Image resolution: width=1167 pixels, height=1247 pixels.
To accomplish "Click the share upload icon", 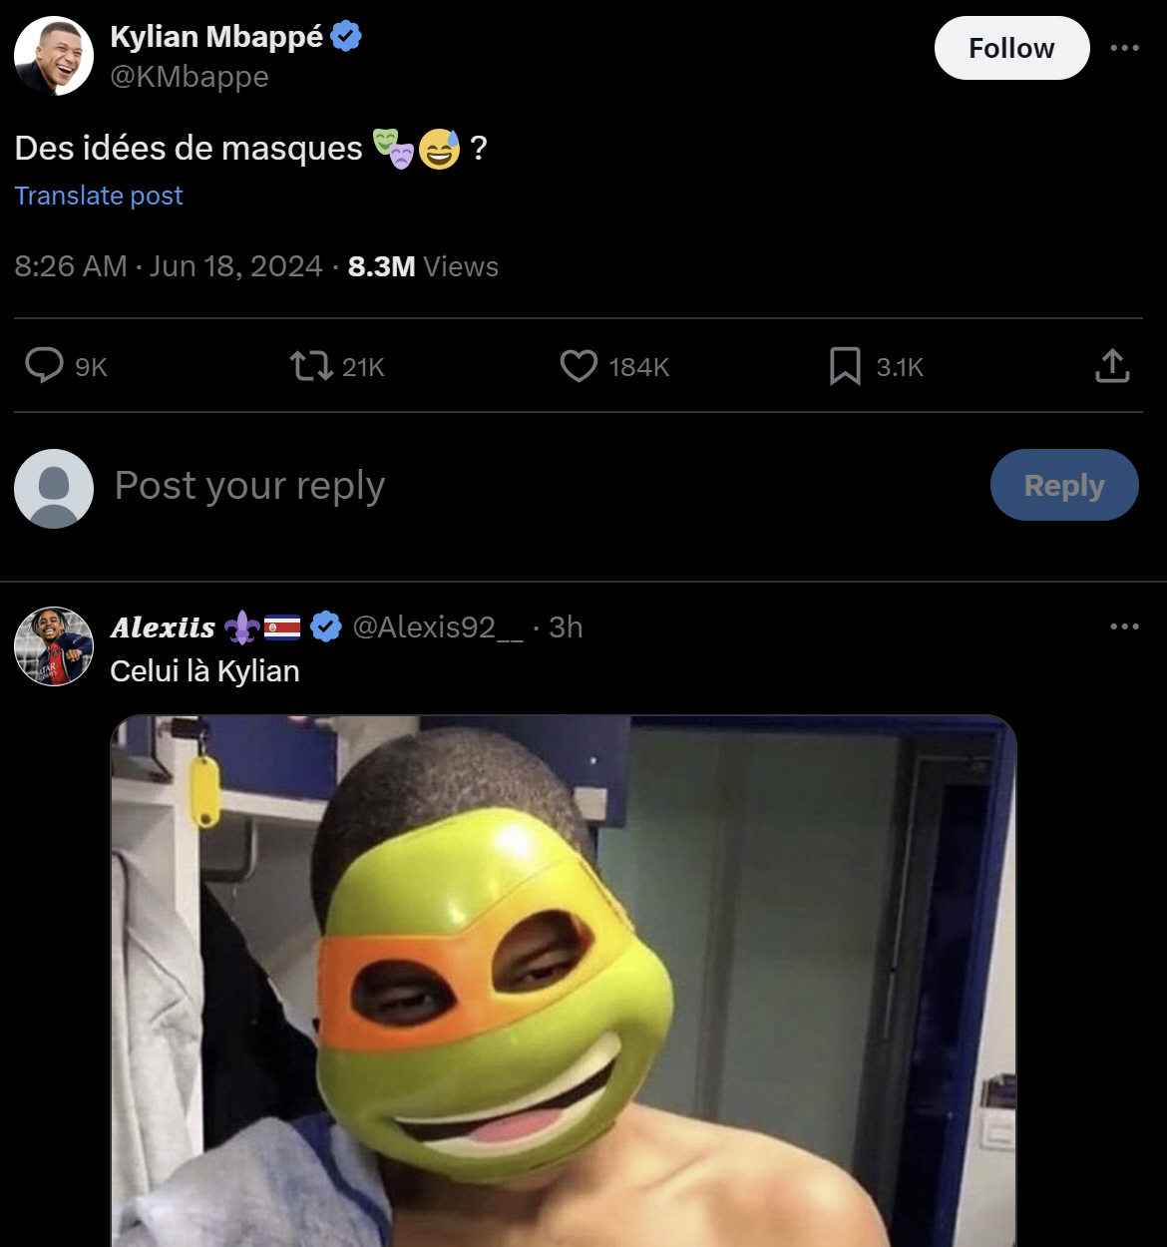I will pyautogui.click(x=1112, y=366).
